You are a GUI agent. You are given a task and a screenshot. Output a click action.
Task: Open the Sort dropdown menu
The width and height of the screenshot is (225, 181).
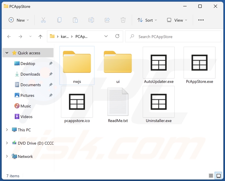point(147,20)
